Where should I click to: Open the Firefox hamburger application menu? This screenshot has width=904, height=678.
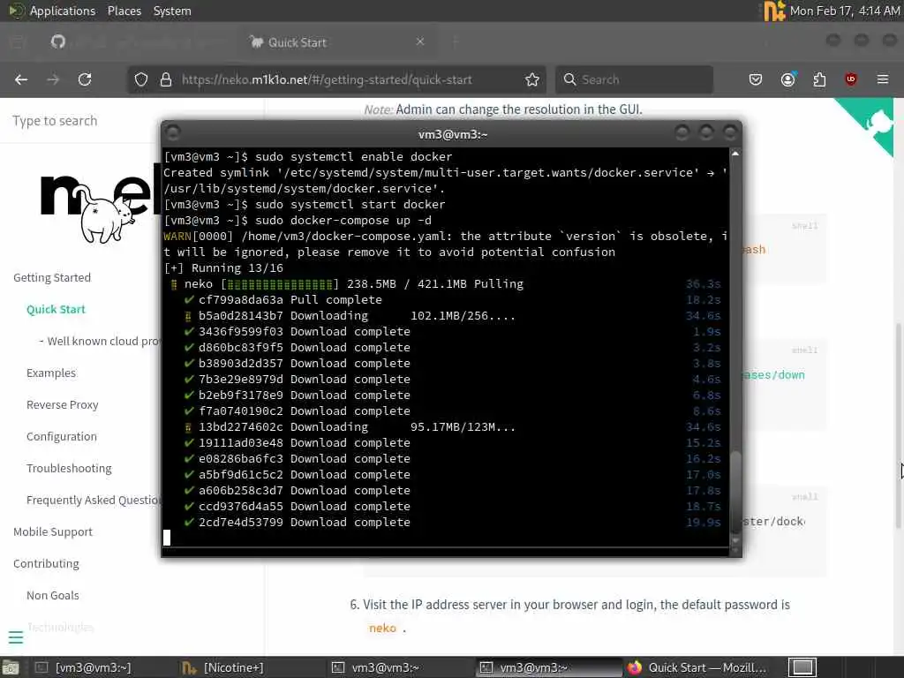tap(883, 79)
